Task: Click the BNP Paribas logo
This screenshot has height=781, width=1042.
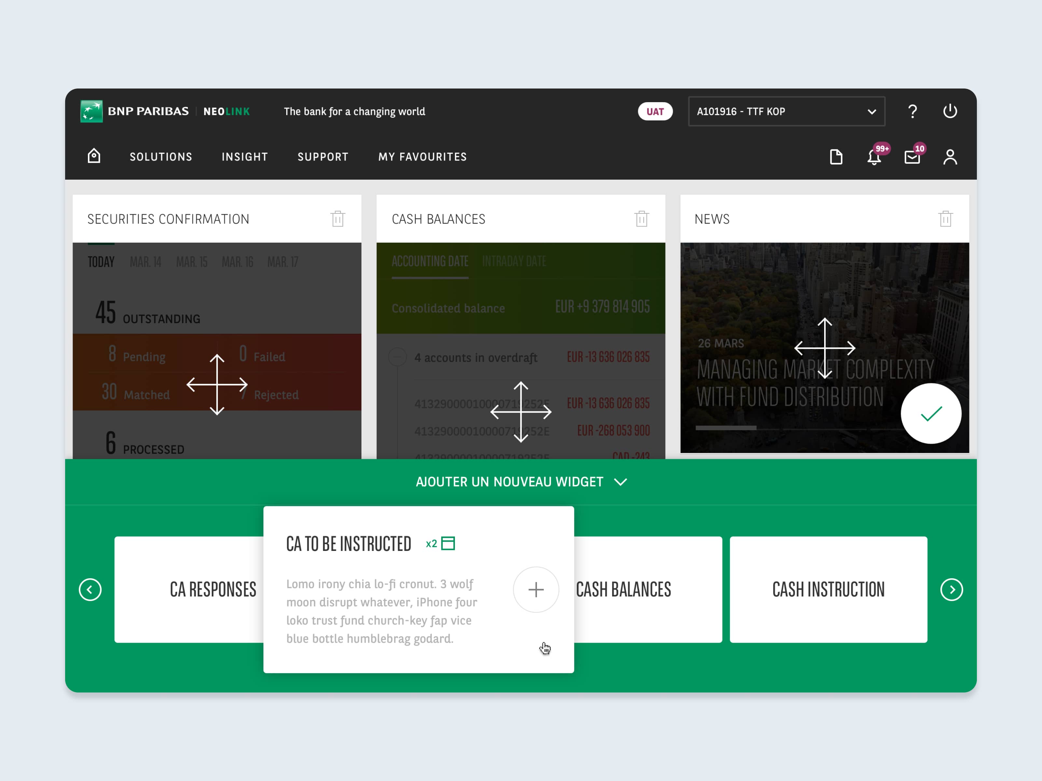Action: point(135,111)
